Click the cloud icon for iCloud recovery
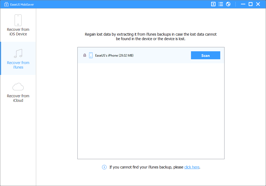 18,87
